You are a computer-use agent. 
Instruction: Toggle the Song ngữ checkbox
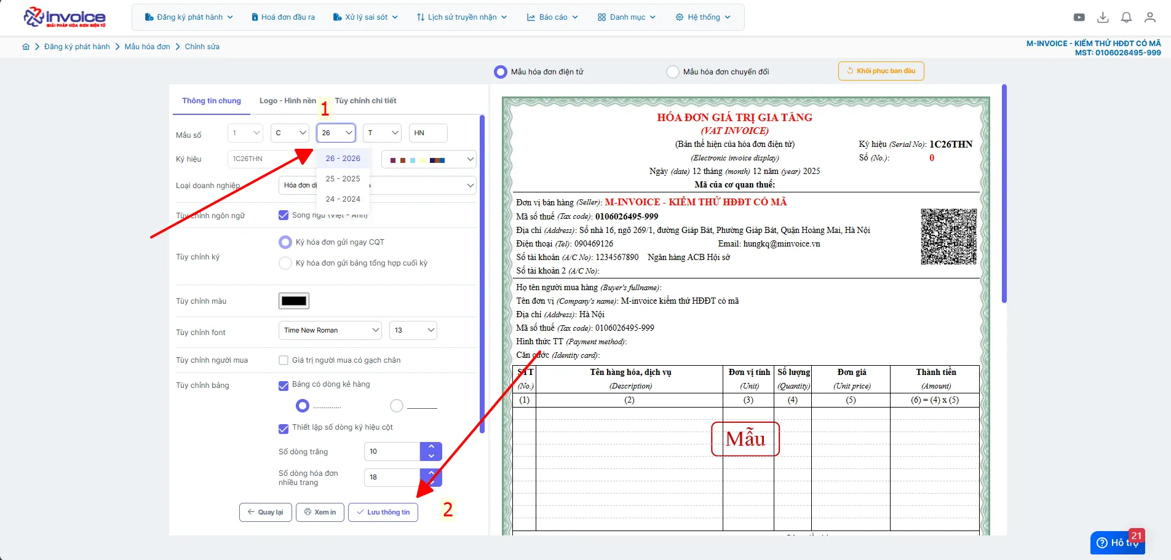284,215
